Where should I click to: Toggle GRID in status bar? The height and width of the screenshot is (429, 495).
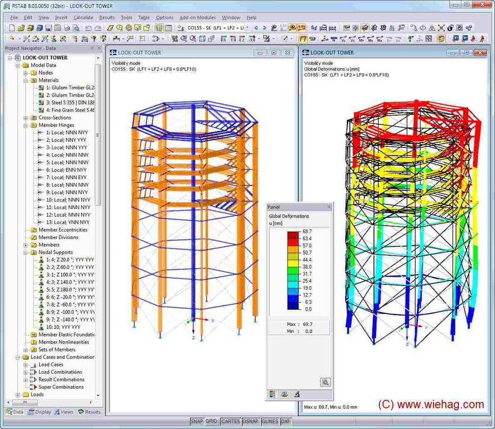212,421
